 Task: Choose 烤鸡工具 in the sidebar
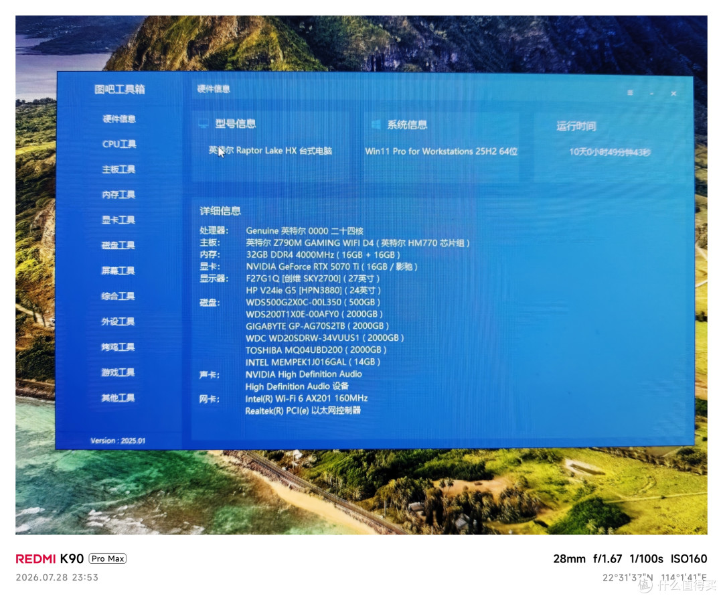click(x=118, y=347)
